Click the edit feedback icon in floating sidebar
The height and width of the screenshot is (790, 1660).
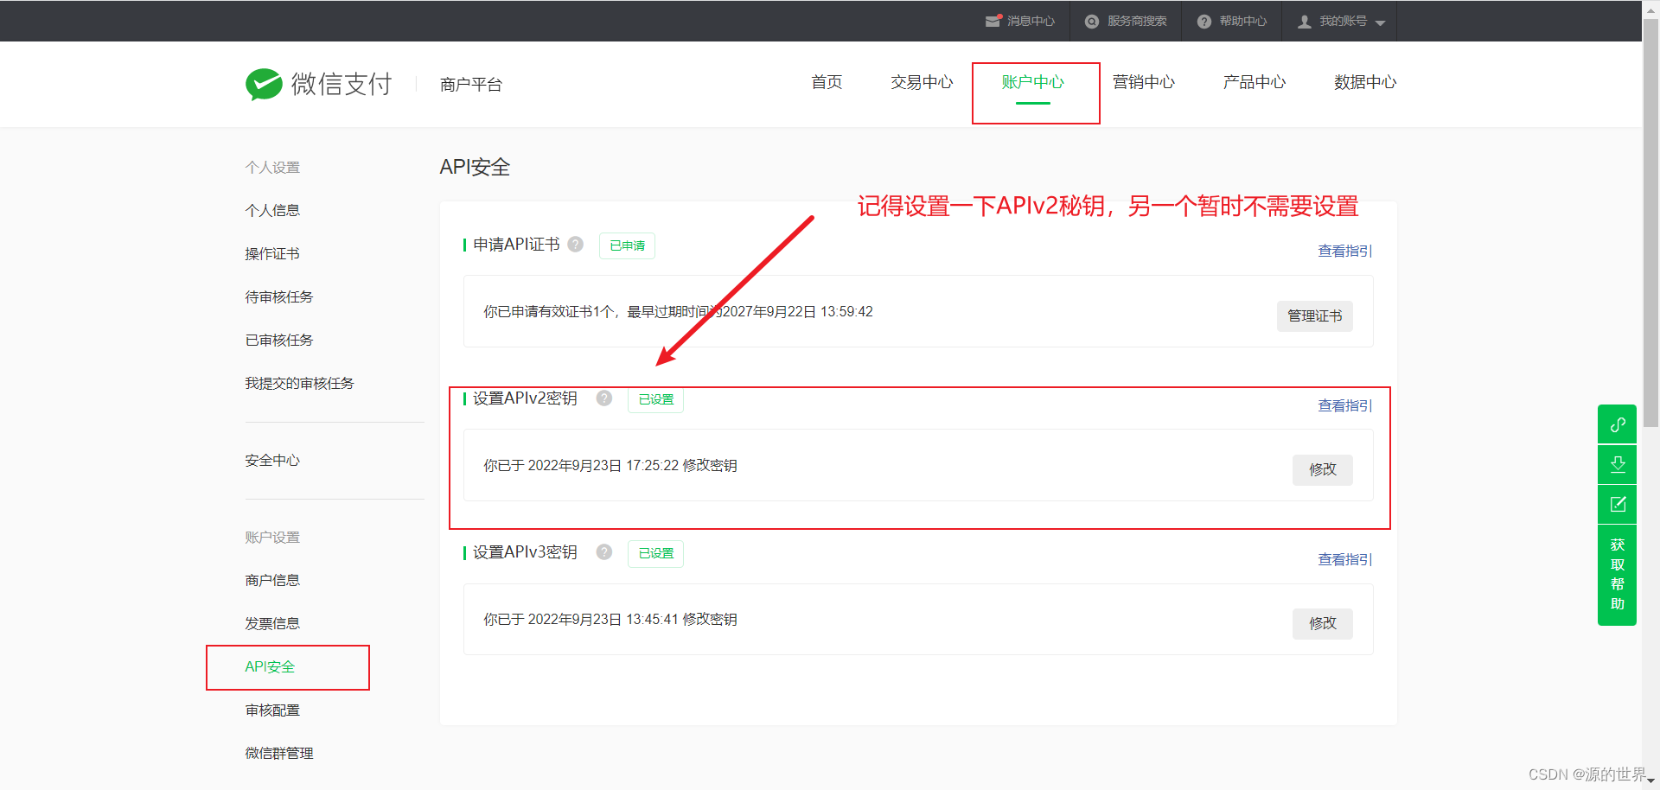point(1618,504)
